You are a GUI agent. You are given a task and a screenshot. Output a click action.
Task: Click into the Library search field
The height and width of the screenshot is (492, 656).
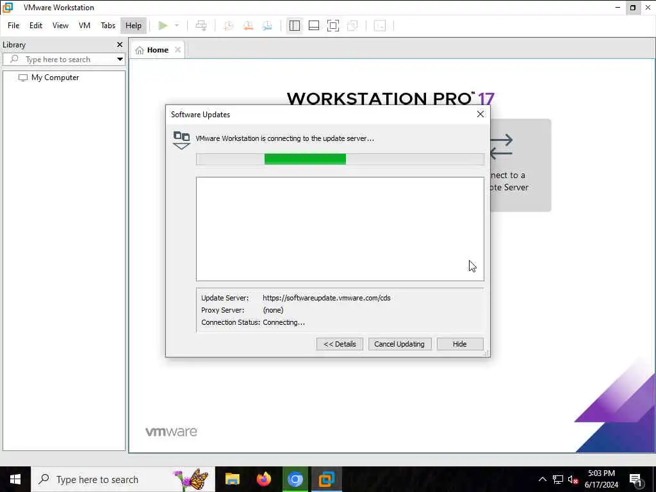coord(63,60)
